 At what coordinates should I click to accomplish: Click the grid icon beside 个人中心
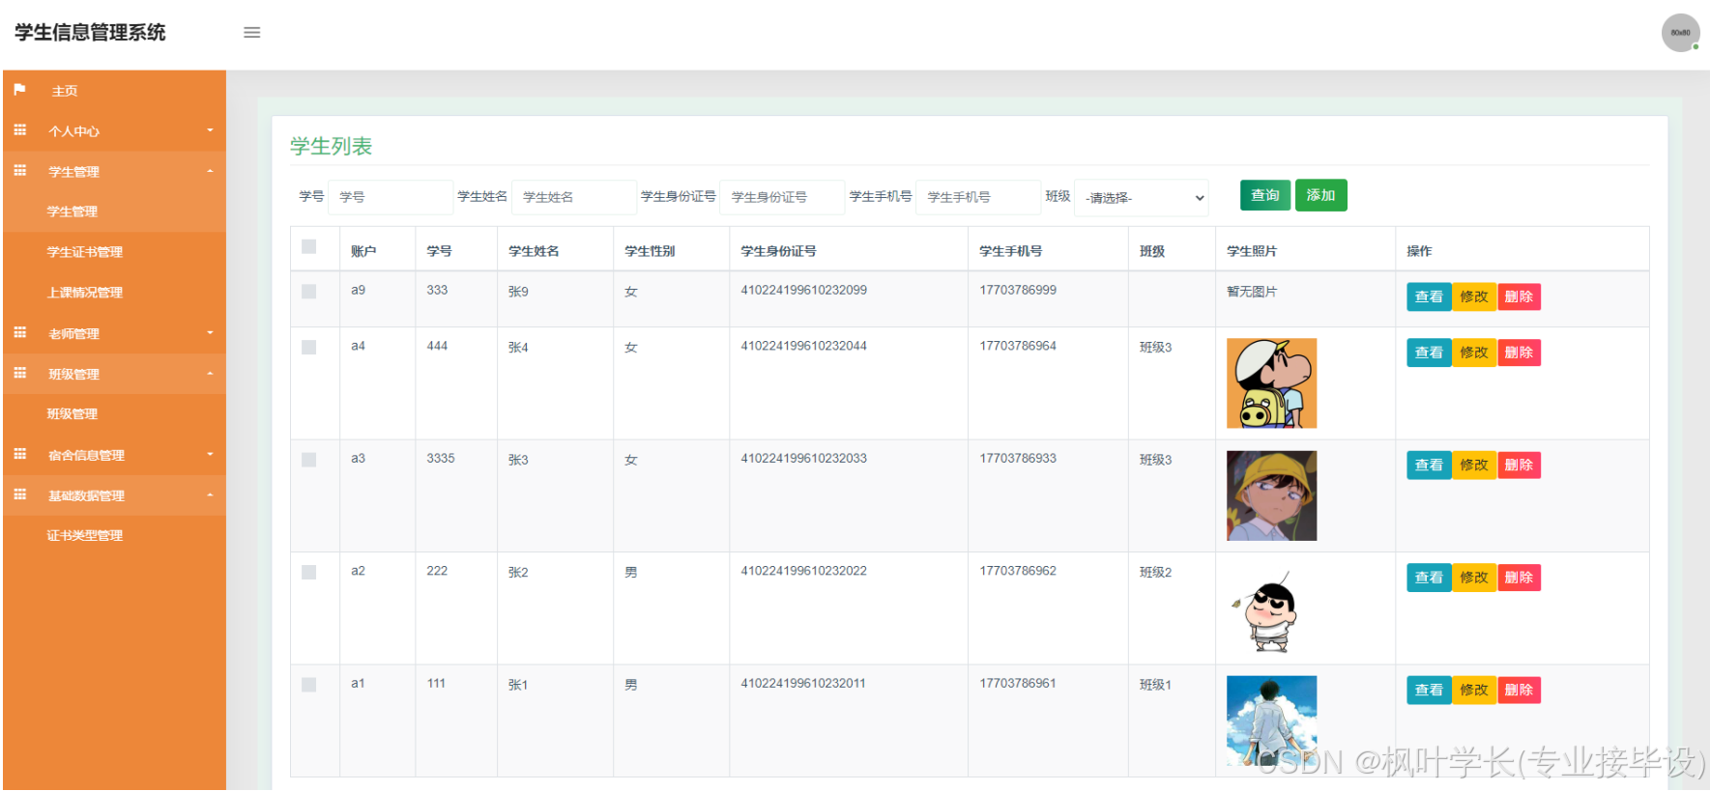pos(20,130)
